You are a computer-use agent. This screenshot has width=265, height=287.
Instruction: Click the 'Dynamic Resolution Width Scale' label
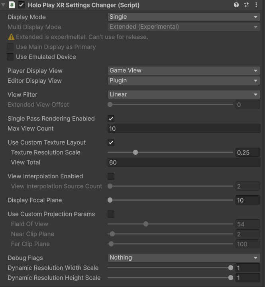[53, 268]
